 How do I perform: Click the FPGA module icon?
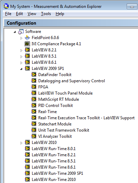click(34, 87)
